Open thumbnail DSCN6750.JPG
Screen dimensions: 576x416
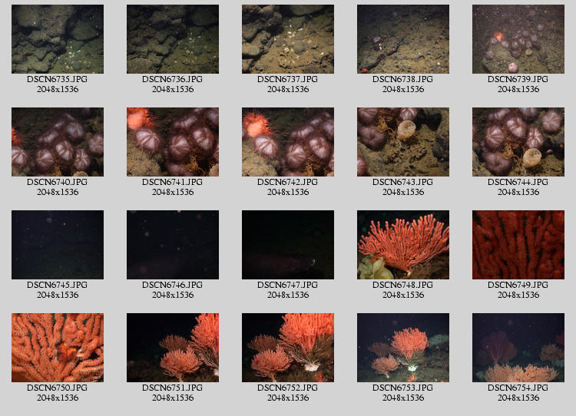[58, 348]
